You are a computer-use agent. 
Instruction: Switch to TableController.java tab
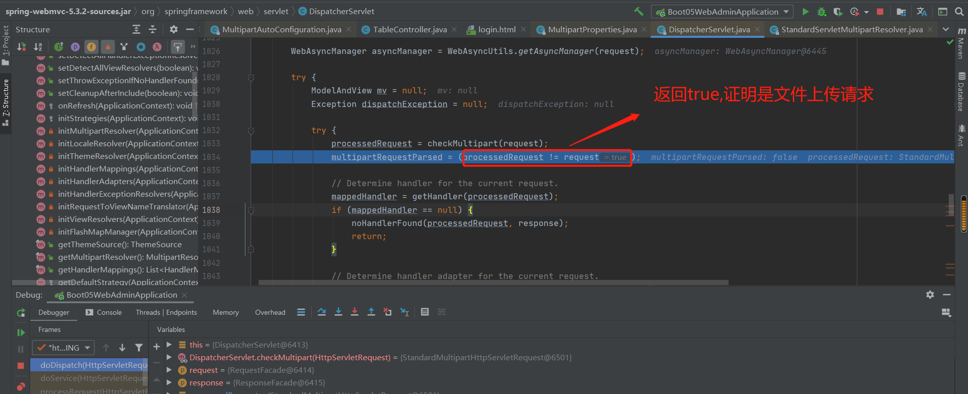[x=410, y=30]
